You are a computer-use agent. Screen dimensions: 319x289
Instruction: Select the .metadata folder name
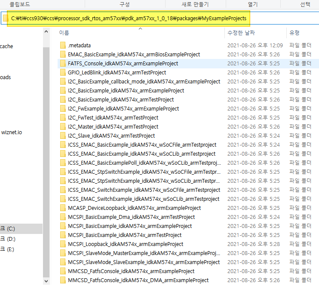click(80, 46)
